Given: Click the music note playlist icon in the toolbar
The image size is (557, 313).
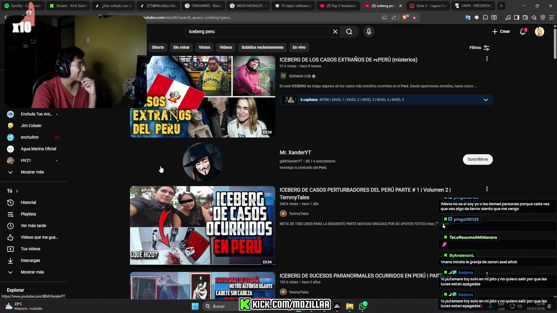Looking at the screenshot, I should coord(508,17).
